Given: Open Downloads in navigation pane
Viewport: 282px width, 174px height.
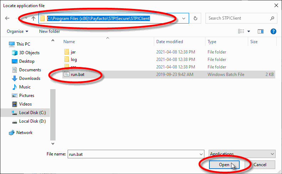Looking at the screenshot, I should (x=30, y=78).
